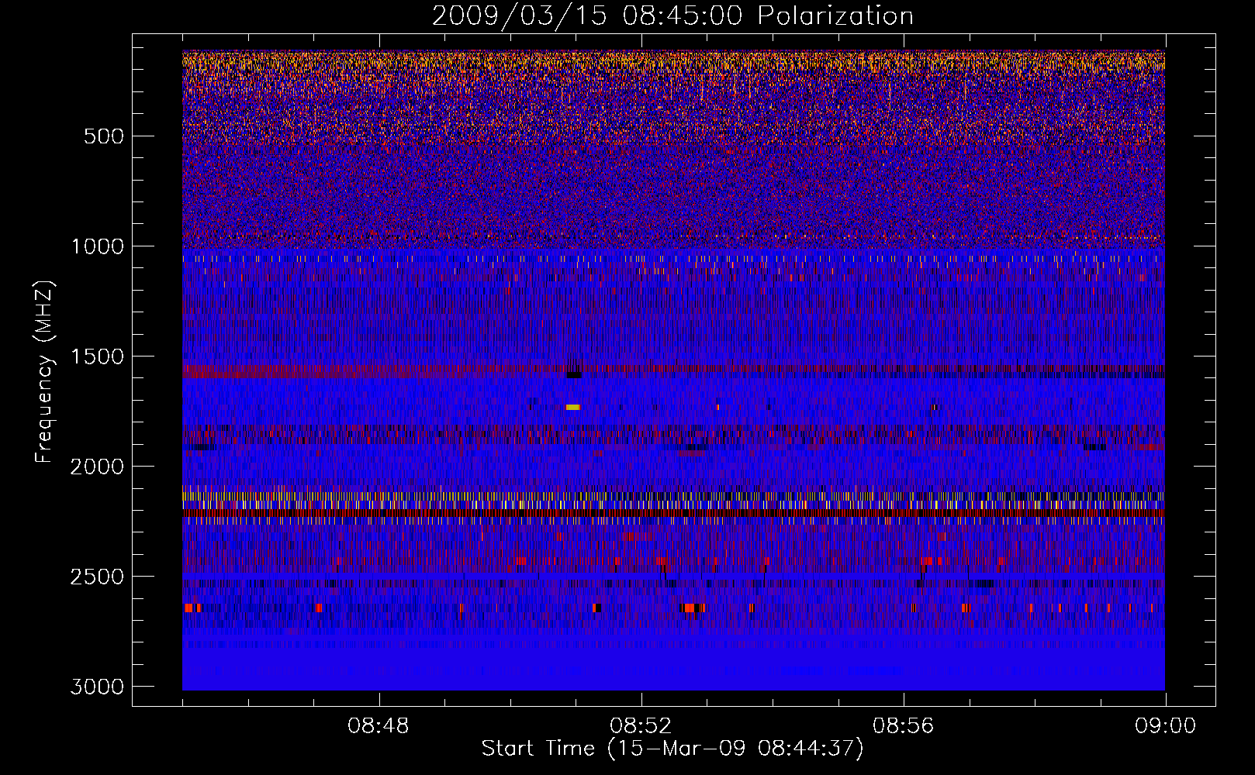Click the 'Frequency (MHZ)' axis label
The image size is (1255, 775).
pyautogui.click(x=45, y=372)
